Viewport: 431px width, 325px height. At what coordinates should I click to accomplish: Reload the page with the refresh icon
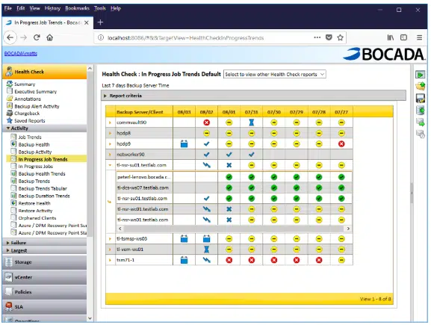pos(37,37)
